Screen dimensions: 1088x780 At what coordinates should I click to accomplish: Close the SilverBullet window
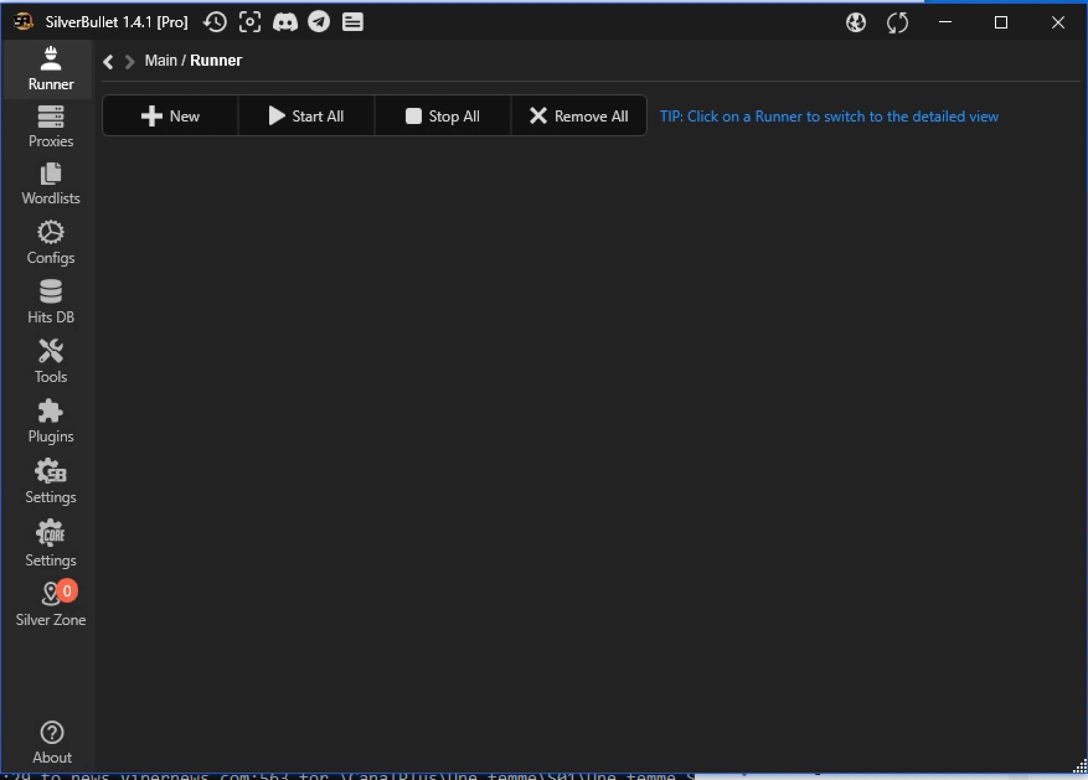pos(1058,22)
